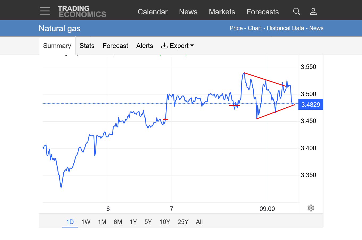Open the user account icon
The image size is (362, 240).
313,11
